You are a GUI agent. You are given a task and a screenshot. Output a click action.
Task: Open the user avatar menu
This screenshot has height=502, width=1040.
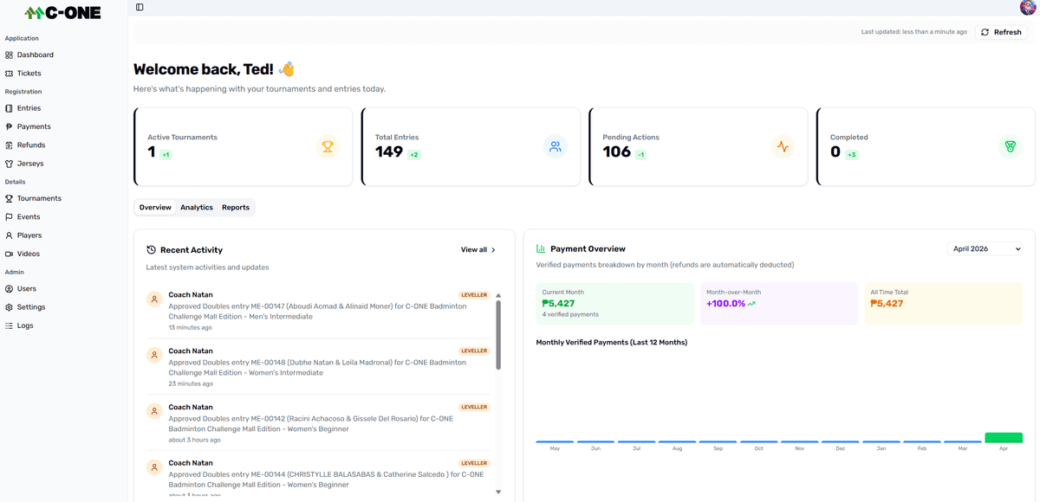click(x=1028, y=7)
